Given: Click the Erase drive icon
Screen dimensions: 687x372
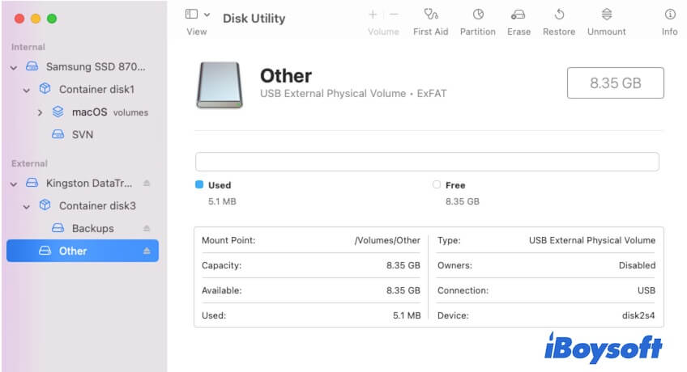Looking at the screenshot, I should 518,15.
